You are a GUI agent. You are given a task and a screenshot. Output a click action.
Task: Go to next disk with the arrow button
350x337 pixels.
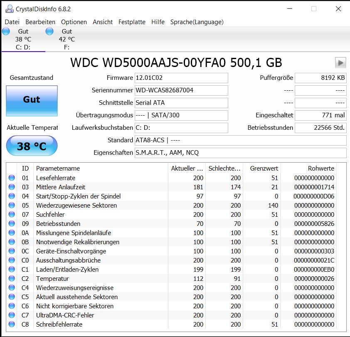(340, 62)
